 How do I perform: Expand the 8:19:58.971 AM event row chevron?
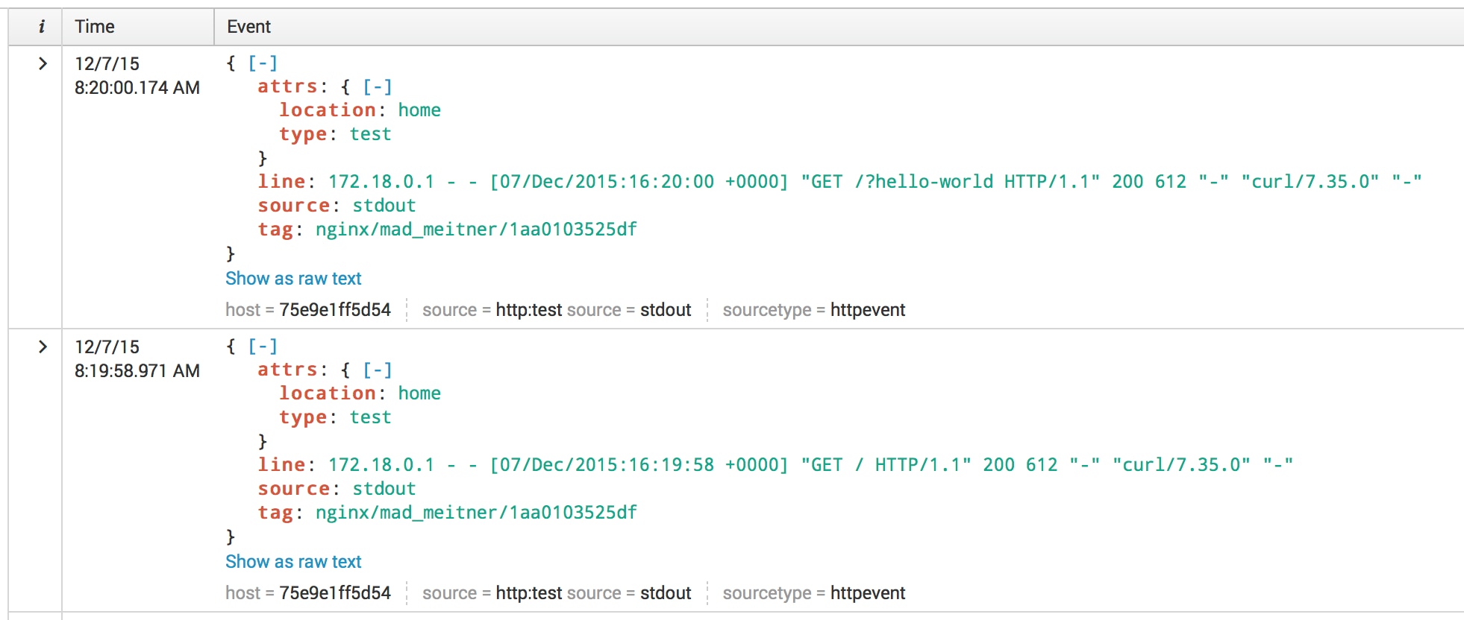tap(43, 347)
